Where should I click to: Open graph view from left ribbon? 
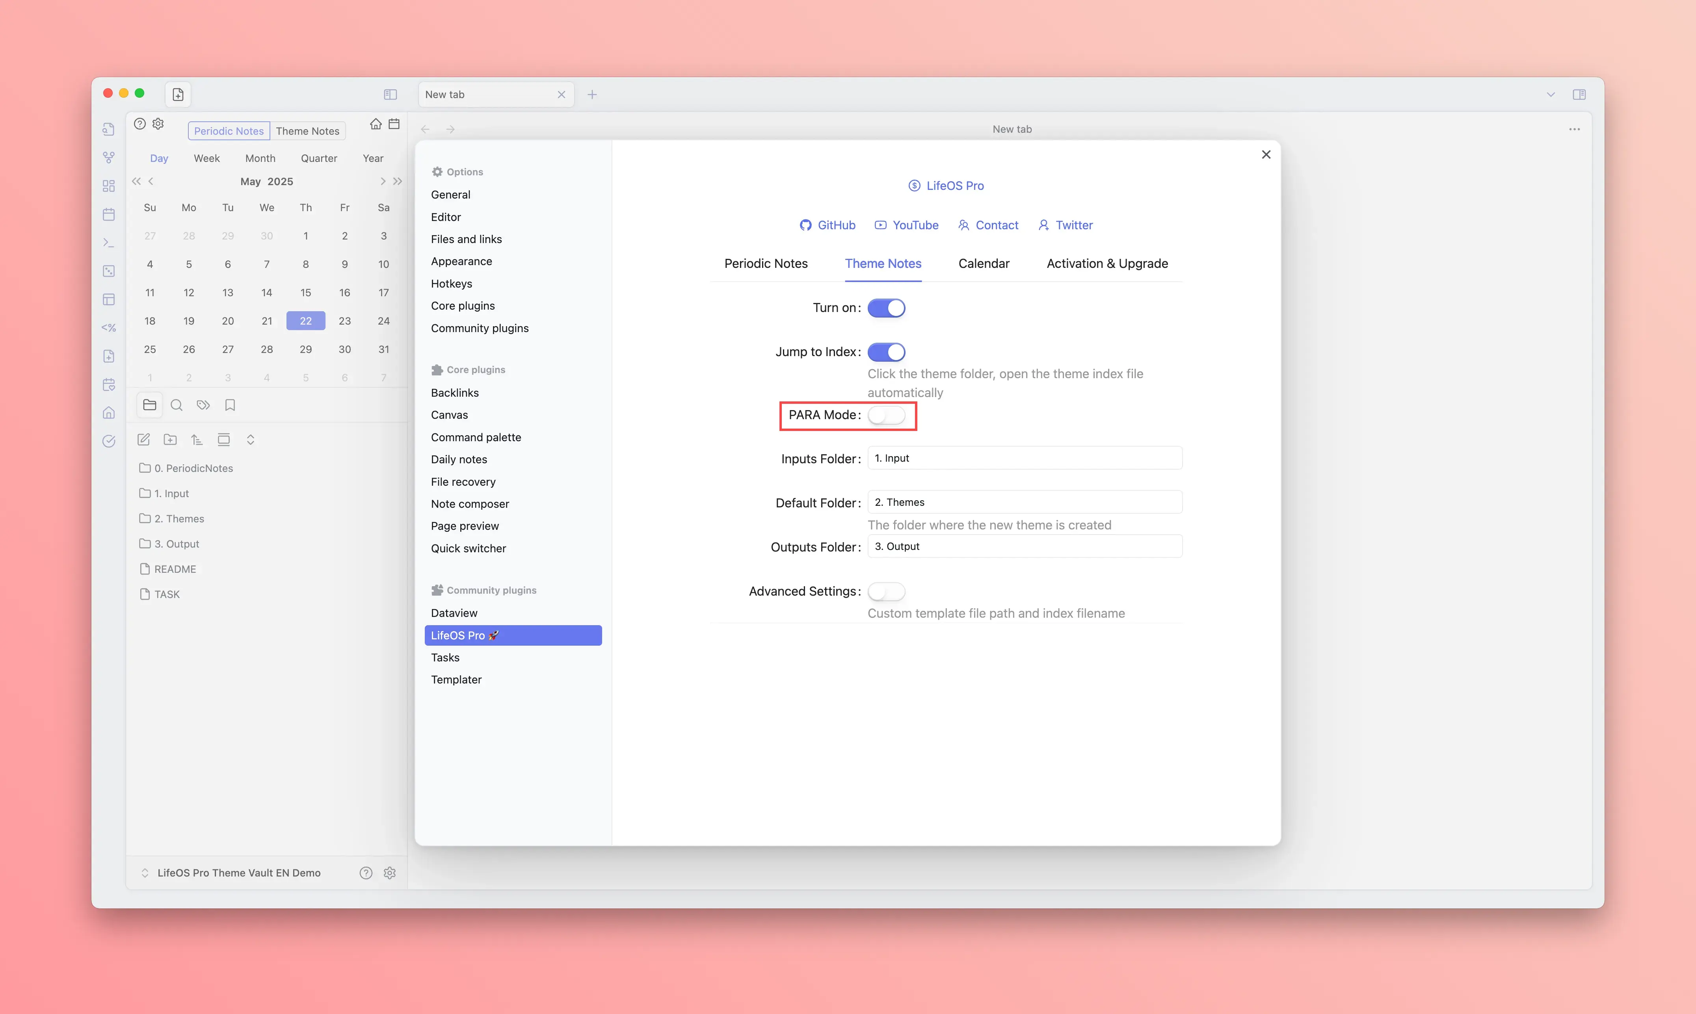[109, 158]
